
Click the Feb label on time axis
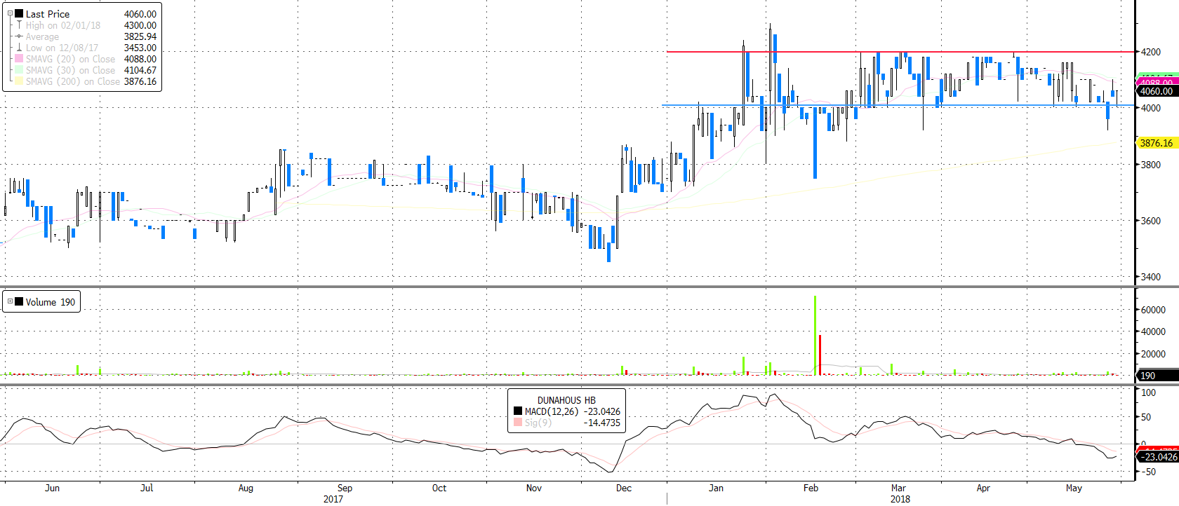tap(811, 488)
